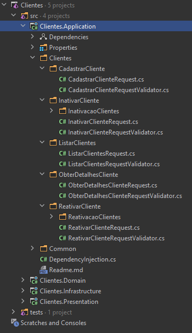
Task: Collapse the ReativarCliente folder
Action: click(x=42, y=206)
